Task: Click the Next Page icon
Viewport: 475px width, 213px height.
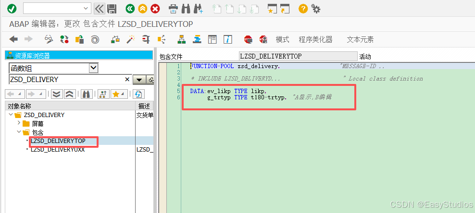Action: click(x=242, y=9)
